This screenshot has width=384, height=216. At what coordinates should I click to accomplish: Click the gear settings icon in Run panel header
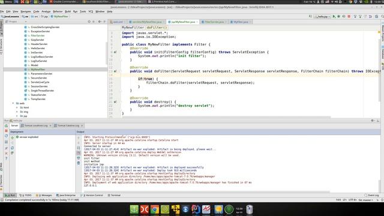click(373, 121)
